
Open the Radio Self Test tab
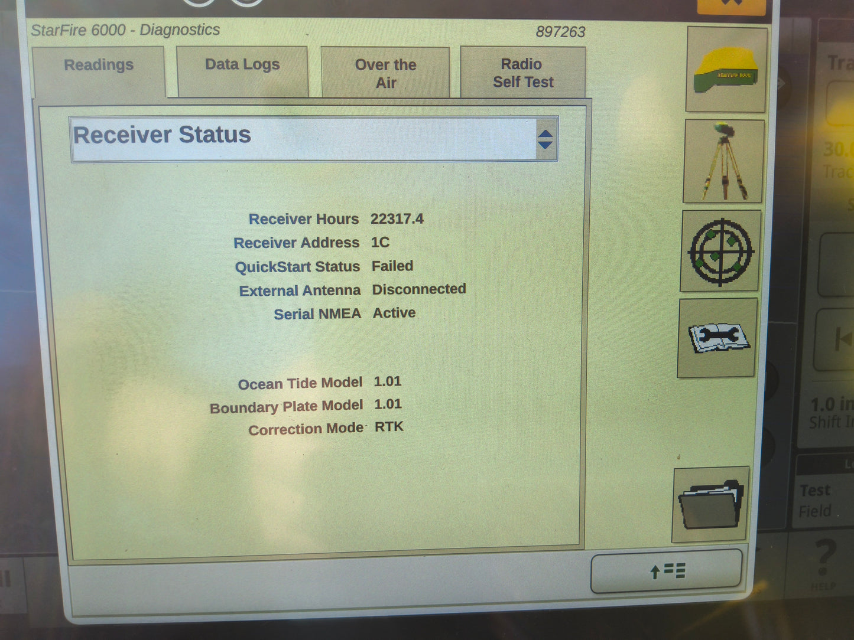click(x=521, y=73)
